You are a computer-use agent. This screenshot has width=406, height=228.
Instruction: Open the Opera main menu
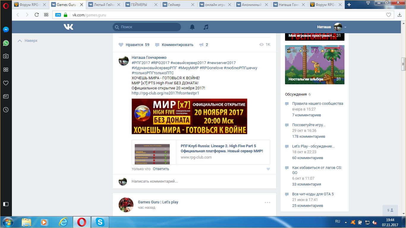6,6
